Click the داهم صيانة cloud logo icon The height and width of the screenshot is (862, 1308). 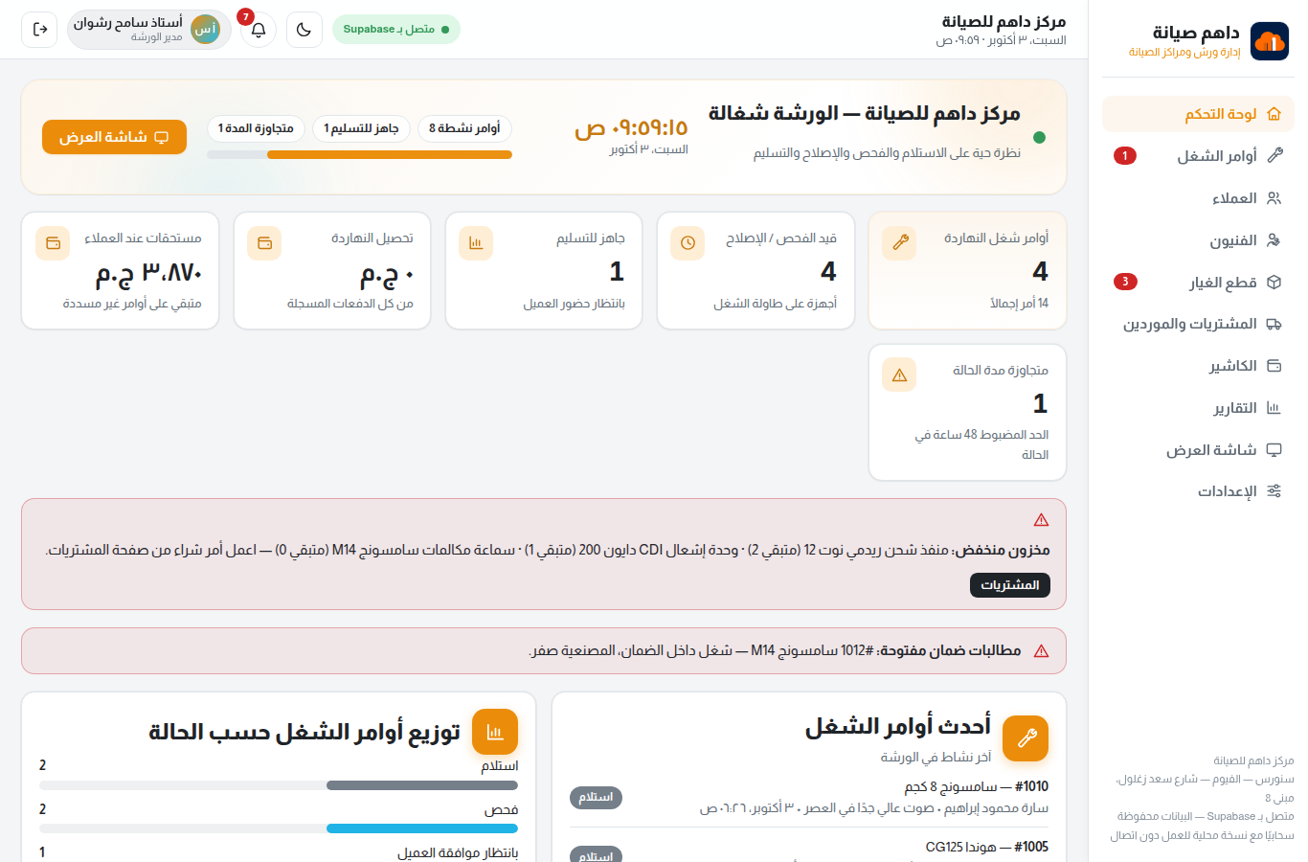[x=1270, y=42]
